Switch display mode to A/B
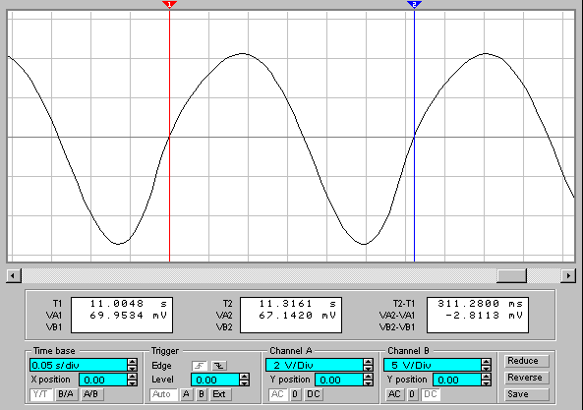This screenshot has width=583, height=410. (x=91, y=394)
